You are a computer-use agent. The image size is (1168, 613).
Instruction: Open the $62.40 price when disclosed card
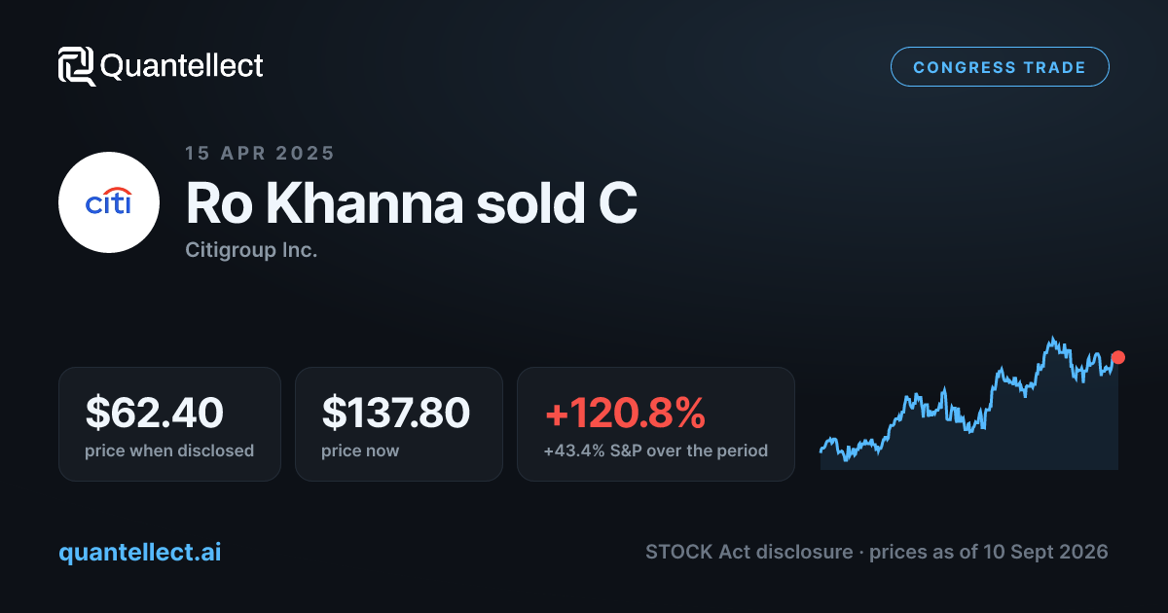(169, 423)
